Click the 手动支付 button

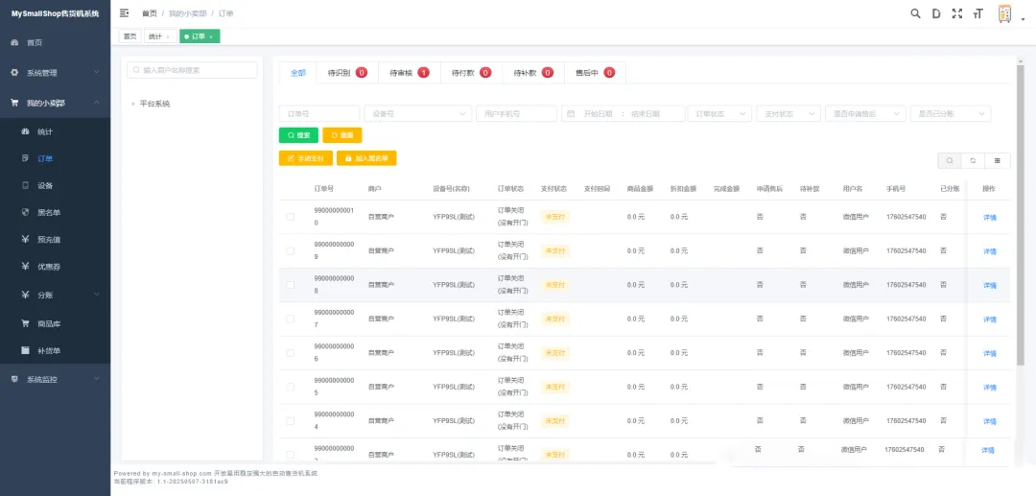click(x=305, y=158)
